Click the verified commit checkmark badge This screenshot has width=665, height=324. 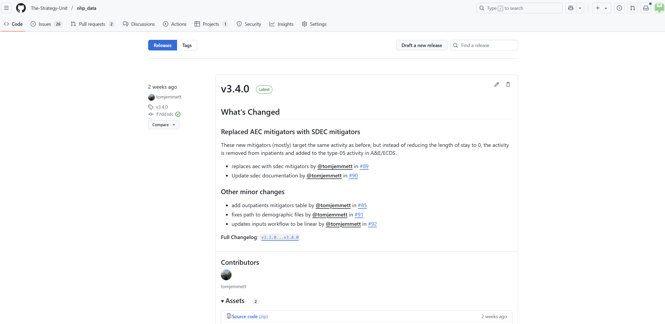[178, 114]
